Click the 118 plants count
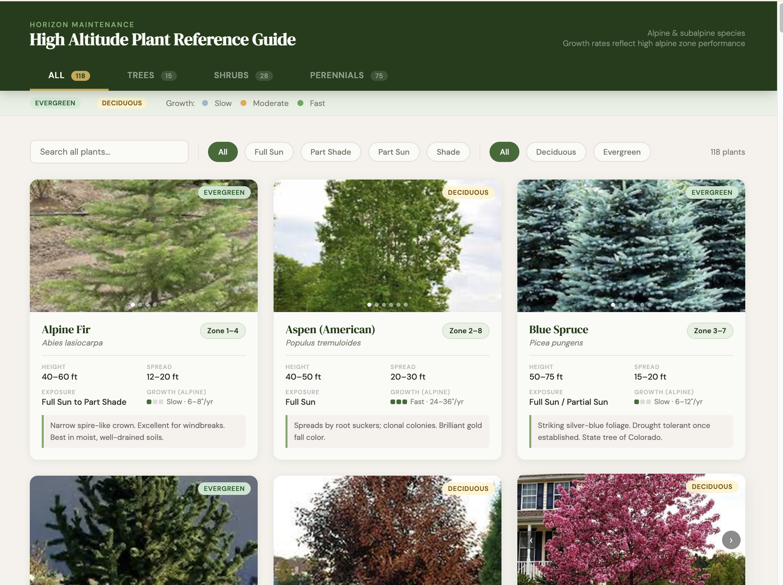Viewport: 783px width, 585px height. point(727,152)
